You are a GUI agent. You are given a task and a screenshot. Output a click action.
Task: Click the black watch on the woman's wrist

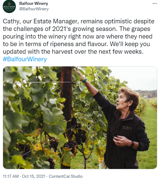[x=132, y=144]
